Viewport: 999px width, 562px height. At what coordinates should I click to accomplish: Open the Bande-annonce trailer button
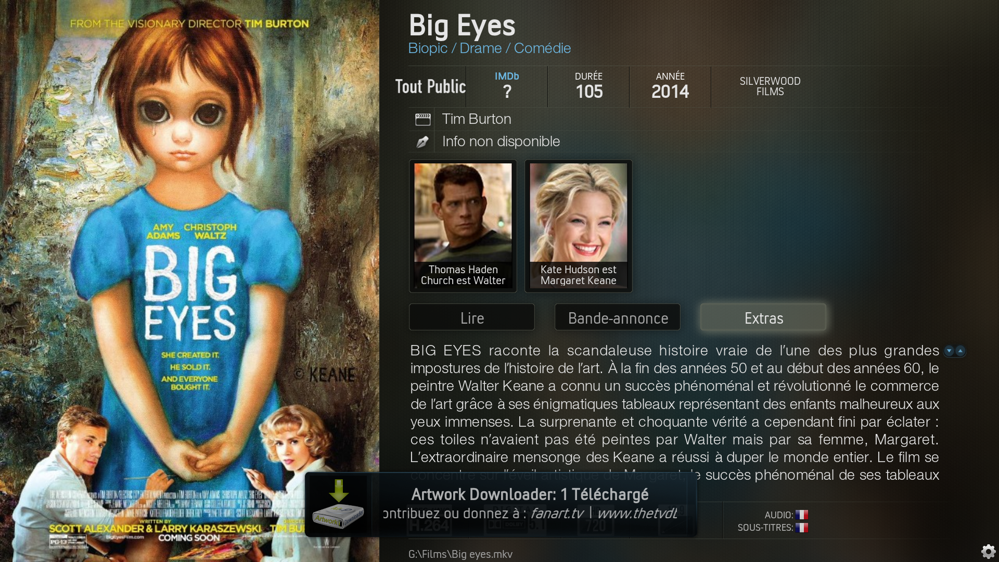point(618,317)
